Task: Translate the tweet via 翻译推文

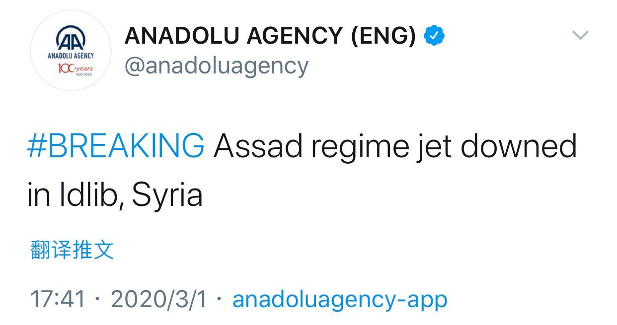Action: pyautogui.click(x=72, y=250)
